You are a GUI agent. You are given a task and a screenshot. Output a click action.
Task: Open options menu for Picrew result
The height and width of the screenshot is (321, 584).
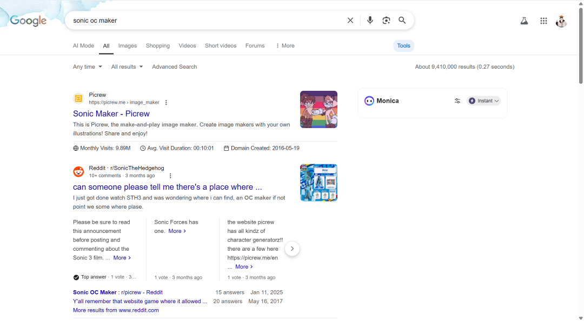point(166,103)
